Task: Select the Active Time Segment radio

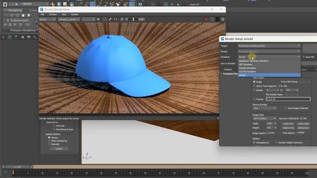Action: click(254, 86)
